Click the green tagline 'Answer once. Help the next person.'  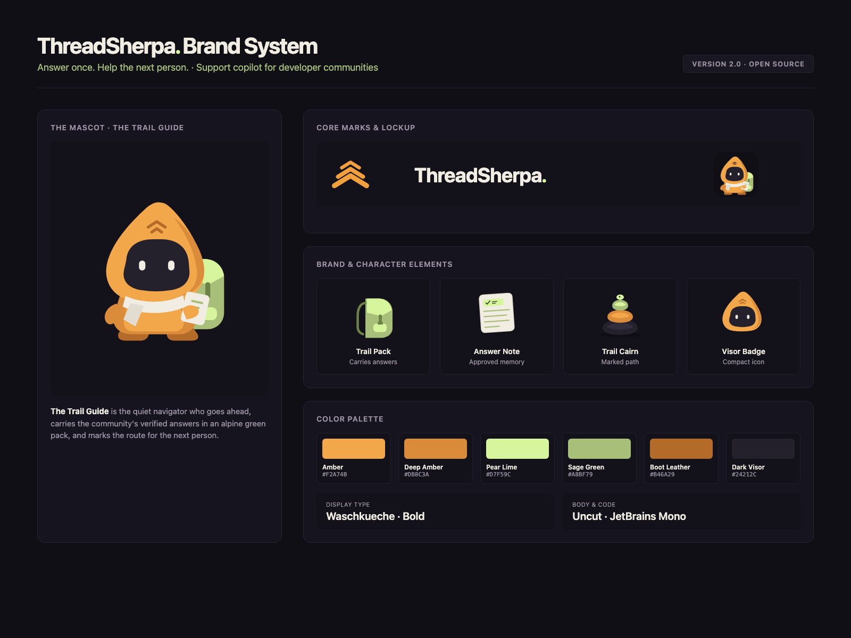click(x=113, y=68)
